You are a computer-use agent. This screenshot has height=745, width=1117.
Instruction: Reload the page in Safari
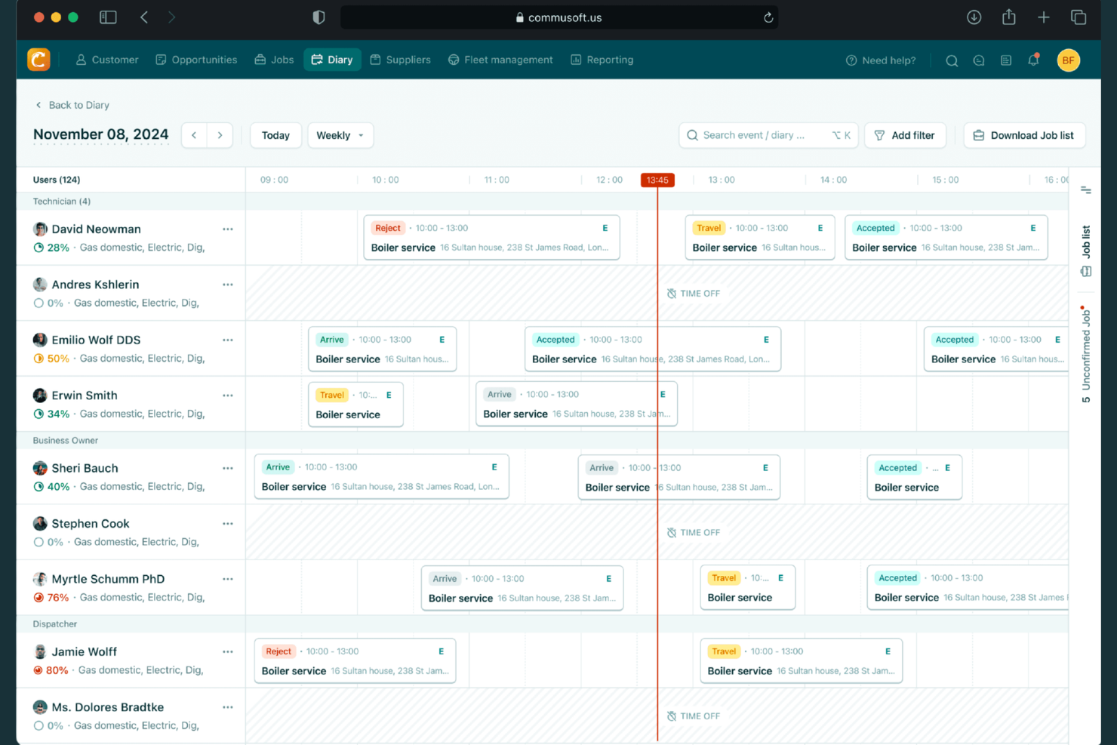768,17
